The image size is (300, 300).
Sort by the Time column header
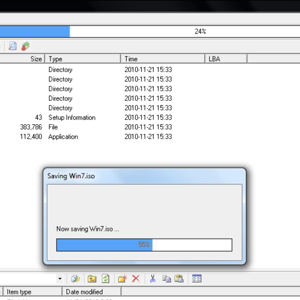click(x=163, y=59)
